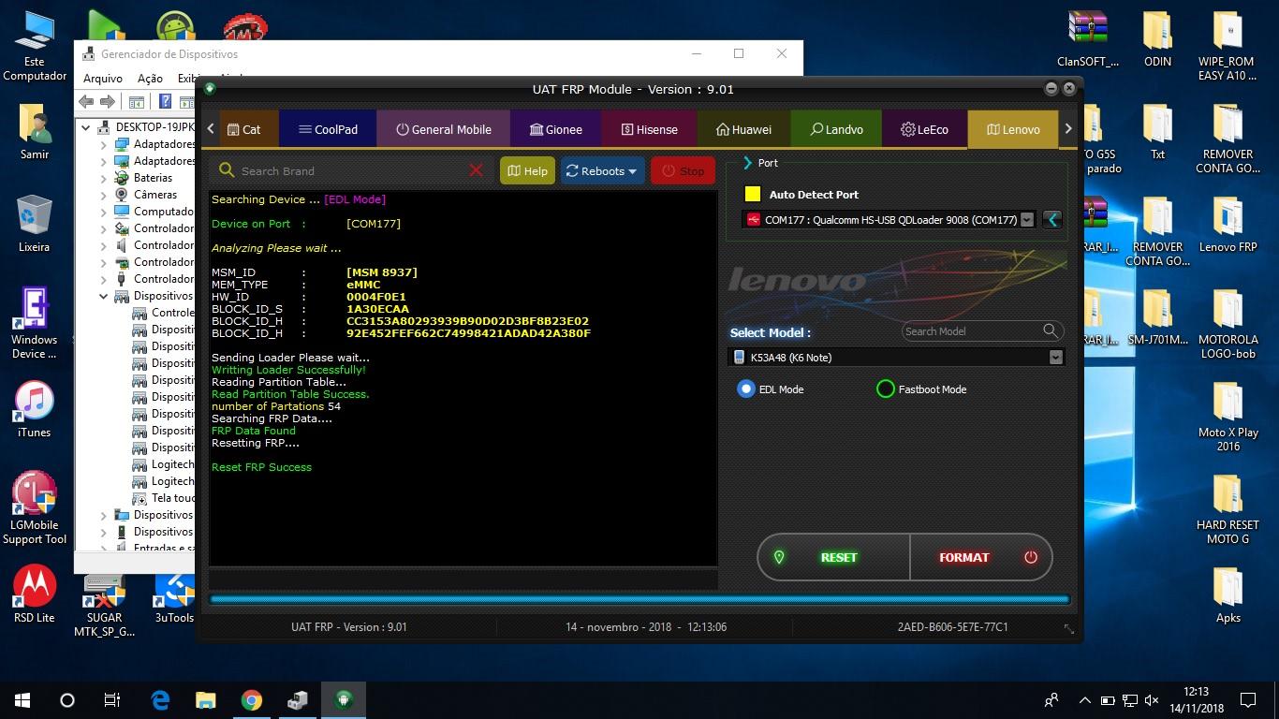
Task: Open the notification center icon
Action: [1247, 699]
